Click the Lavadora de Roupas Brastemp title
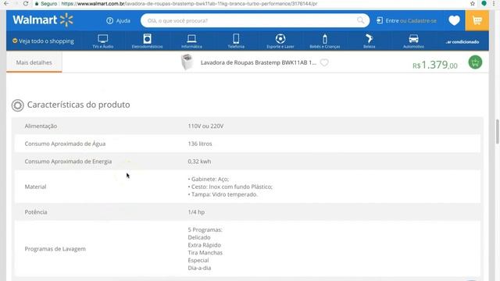 pos(259,62)
